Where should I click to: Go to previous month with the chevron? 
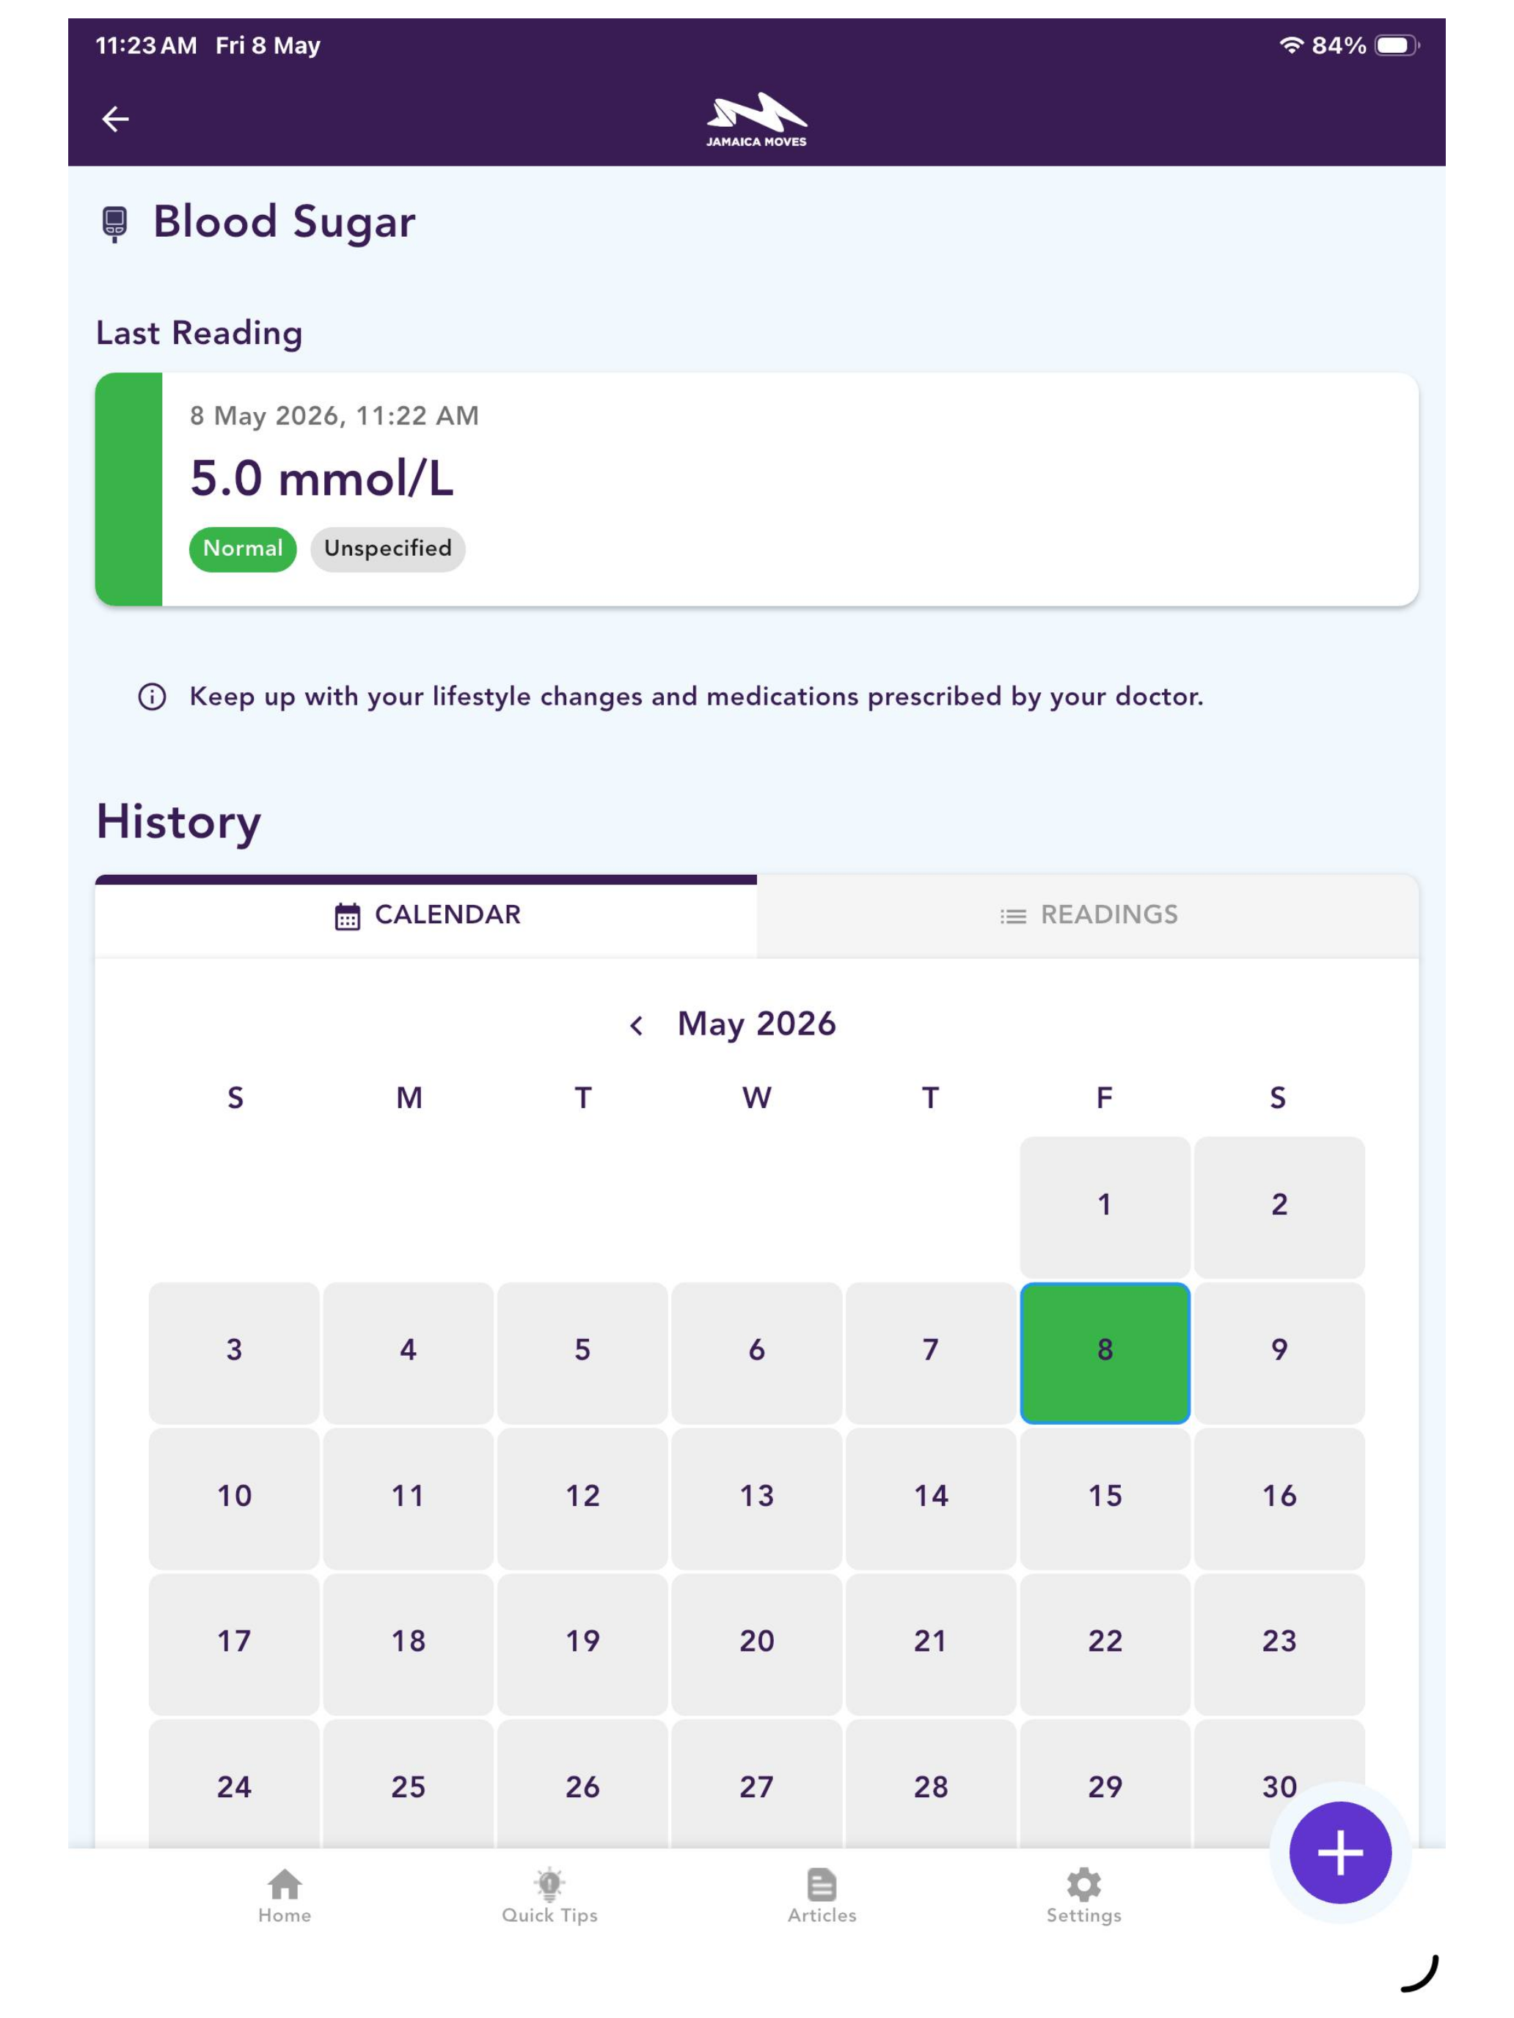pyautogui.click(x=637, y=1027)
